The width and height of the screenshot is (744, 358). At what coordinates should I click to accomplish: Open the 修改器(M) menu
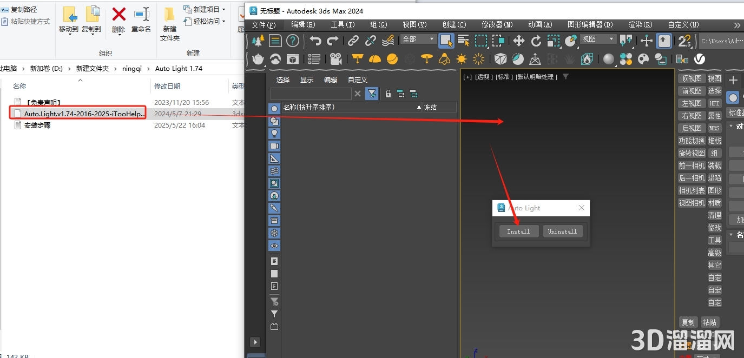click(x=497, y=25)
